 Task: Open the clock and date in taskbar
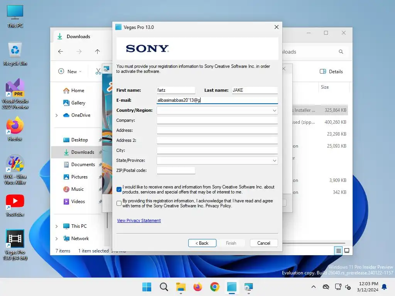(x=367, y=287)
